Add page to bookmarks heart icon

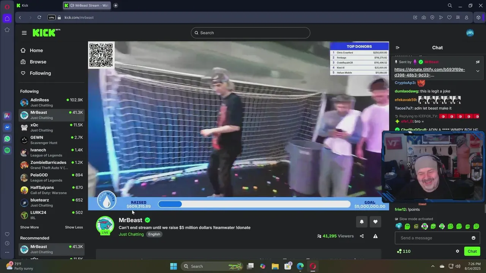[450, 17]
